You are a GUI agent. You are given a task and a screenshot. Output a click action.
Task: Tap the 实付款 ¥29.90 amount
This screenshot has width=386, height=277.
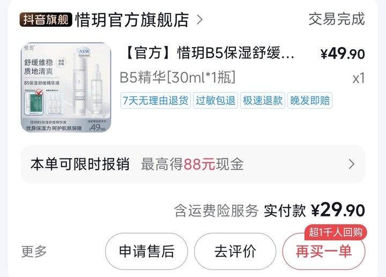[314, 211]
